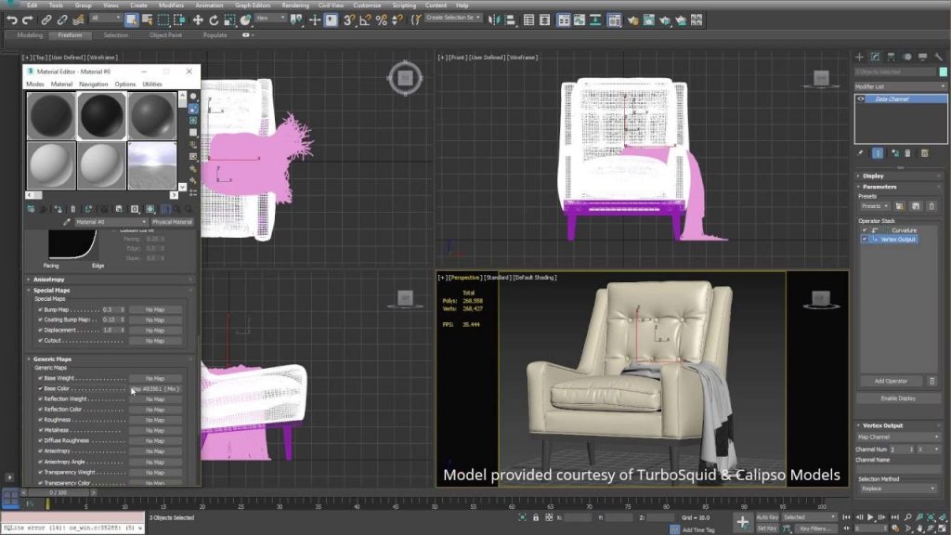Open the Material #0 name dropdown

click(145, 221)
